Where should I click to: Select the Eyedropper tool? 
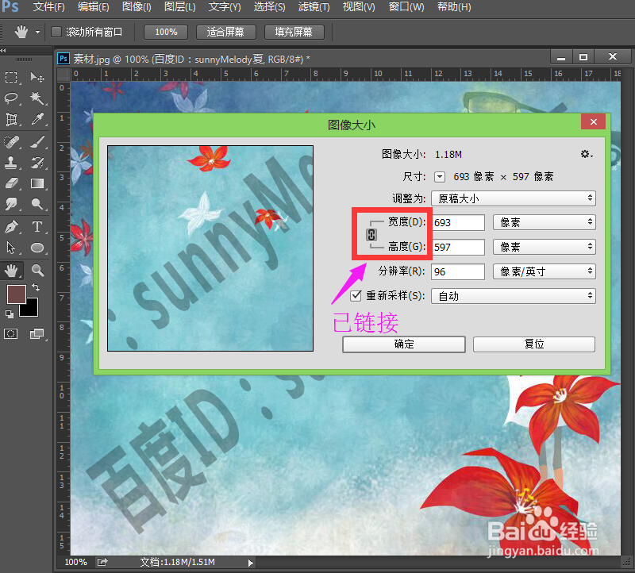pyautogui.click(x=37, y=119)
